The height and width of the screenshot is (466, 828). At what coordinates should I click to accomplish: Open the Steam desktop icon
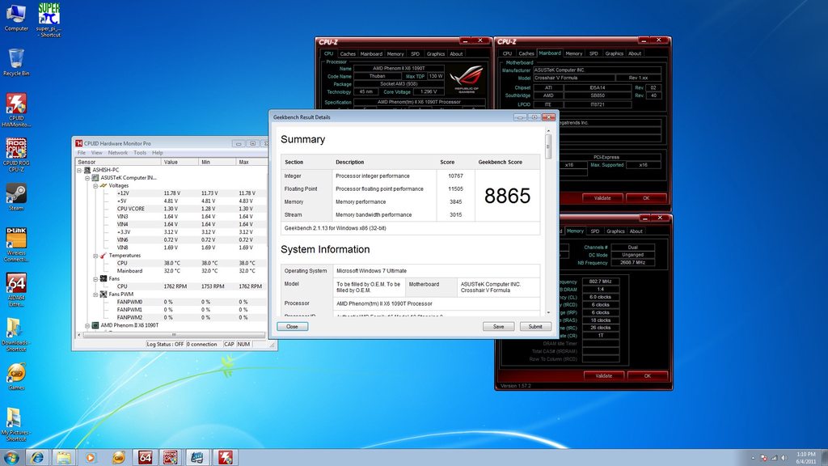point(16,197)
